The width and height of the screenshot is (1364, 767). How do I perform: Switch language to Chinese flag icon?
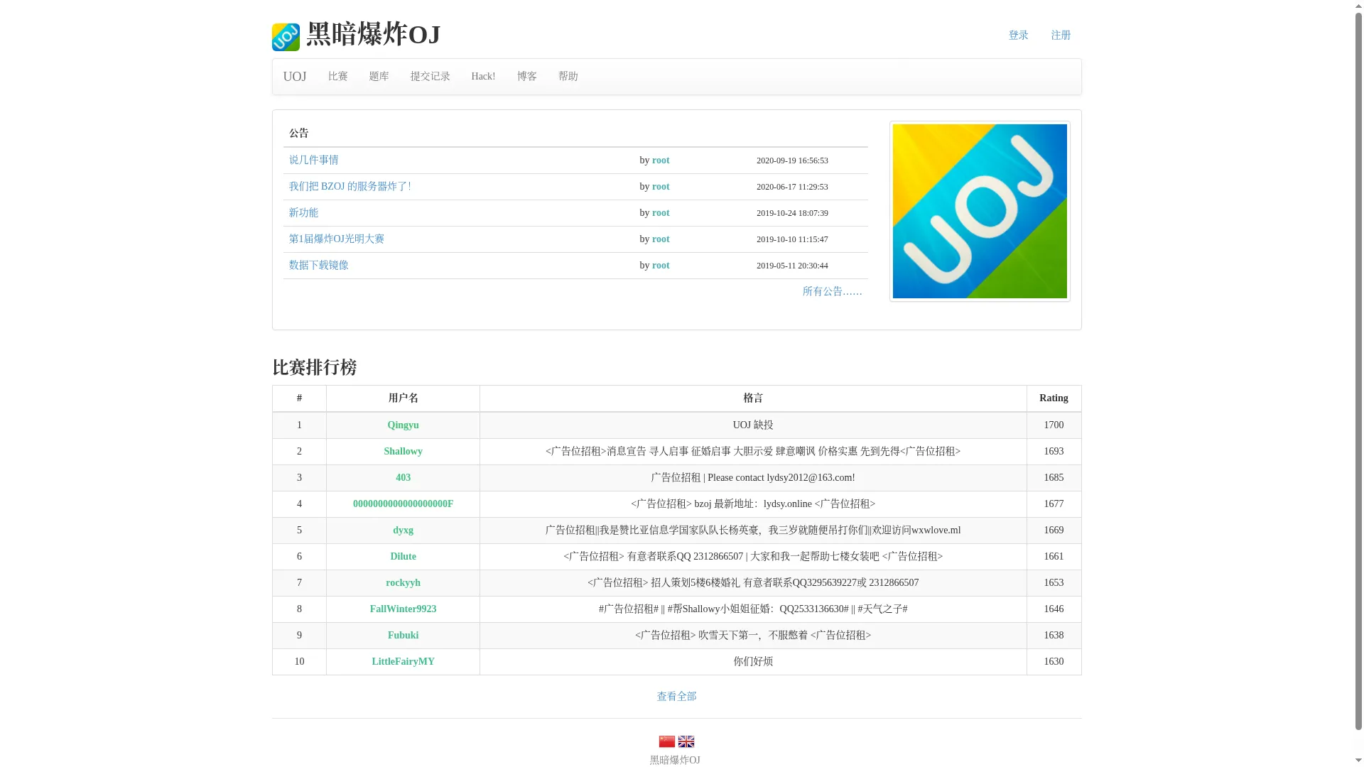(666, 741)
